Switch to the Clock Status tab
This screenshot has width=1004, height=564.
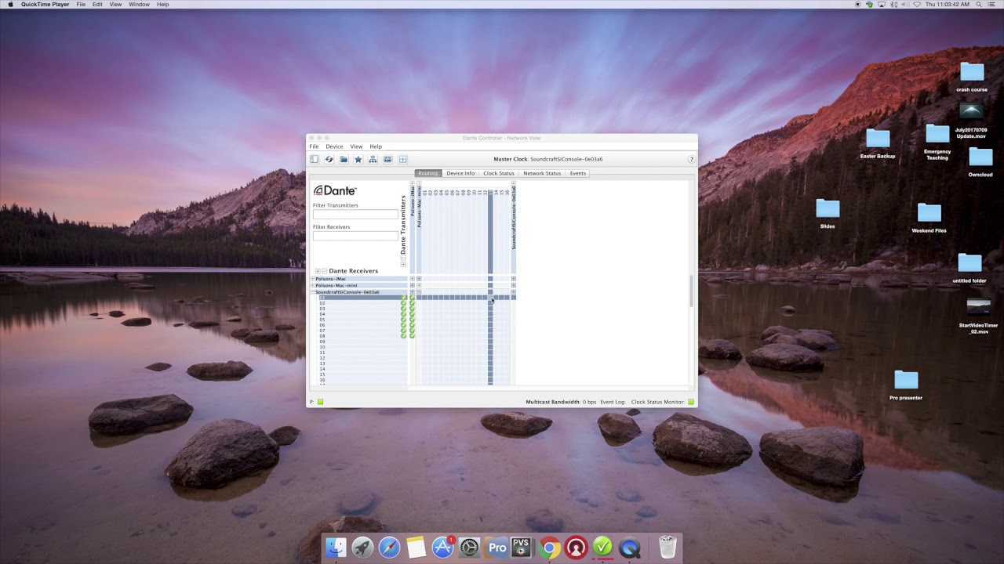coord(499,173)
